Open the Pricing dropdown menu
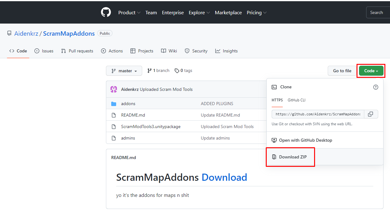390x213 pixels. [x=257, y=13]
